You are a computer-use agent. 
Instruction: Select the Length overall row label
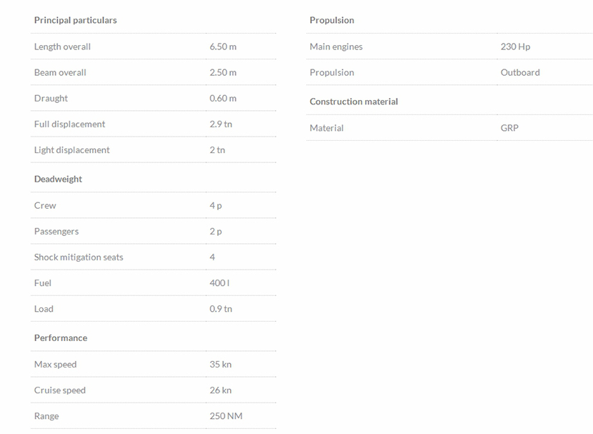pos(62,46)
